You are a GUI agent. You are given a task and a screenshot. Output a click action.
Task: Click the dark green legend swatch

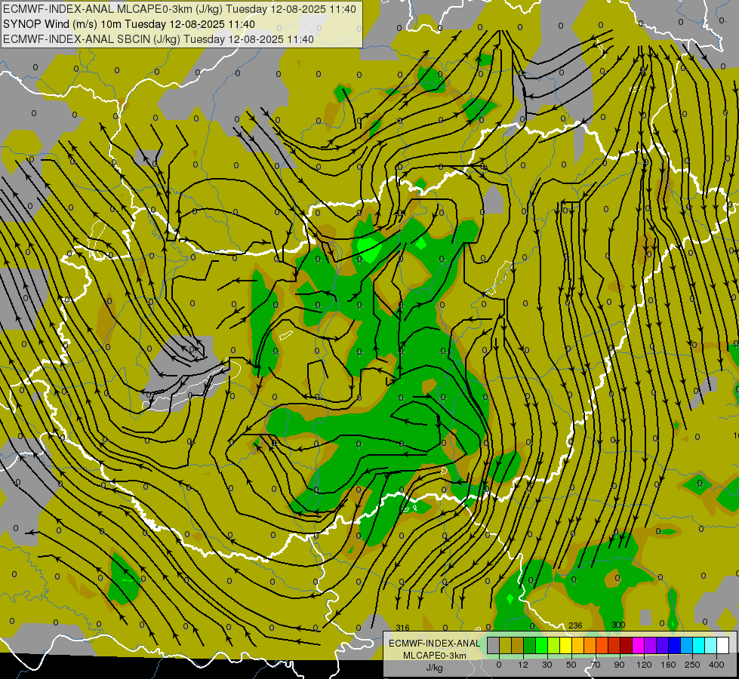click(529, 645)
